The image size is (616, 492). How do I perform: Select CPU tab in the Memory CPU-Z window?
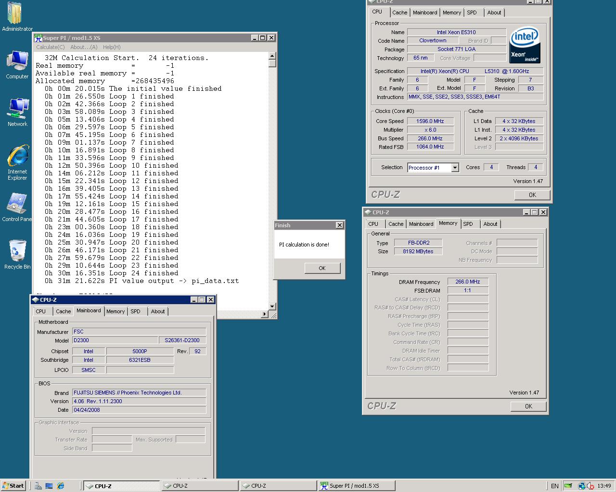pyautogui.click(x=373, y=224)
